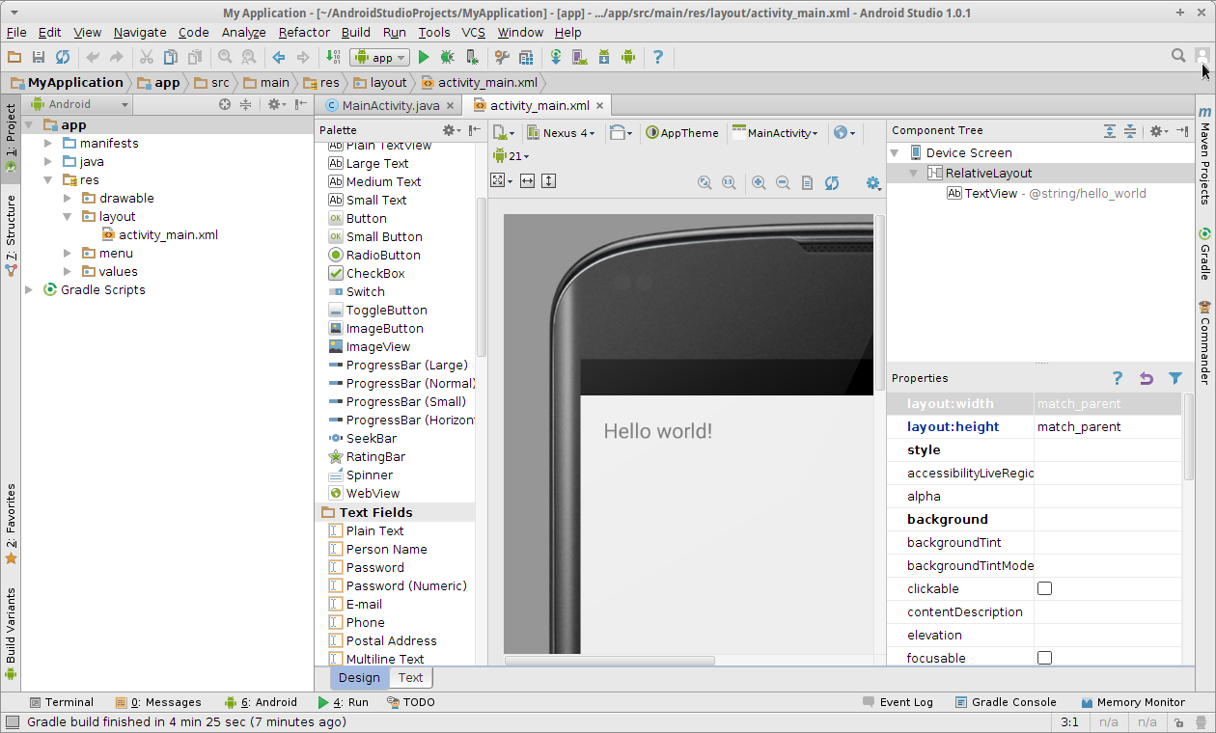Refresh the layout preview
The image size is (1216, 733).
coord(831,182)
